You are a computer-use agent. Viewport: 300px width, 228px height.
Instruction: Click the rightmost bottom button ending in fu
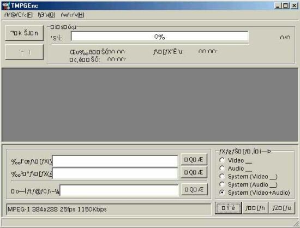click(281, 208)
